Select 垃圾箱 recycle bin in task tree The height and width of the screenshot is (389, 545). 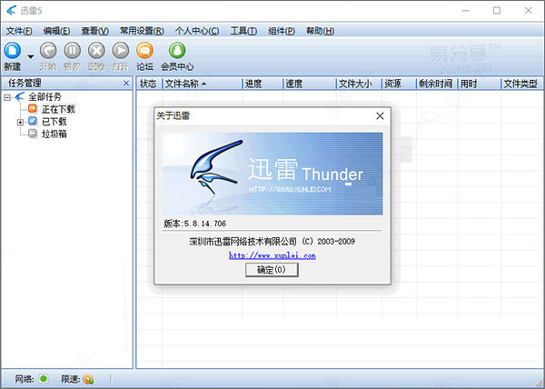[x=54, y=134]
